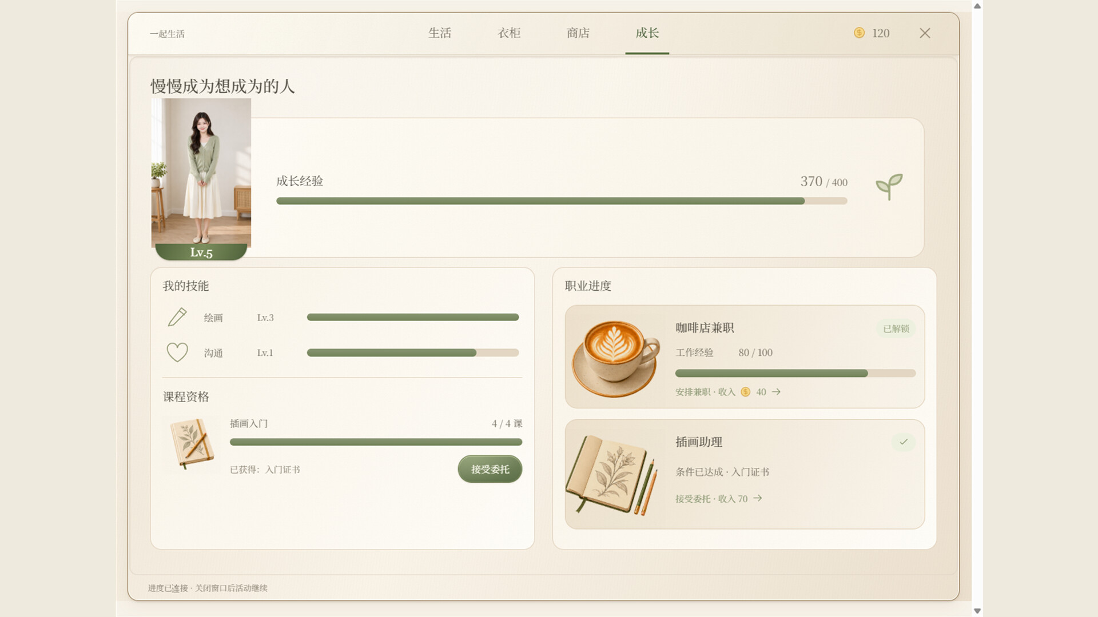Viewport: 1098px width, 617px height.
Task: Click the 已获得：入门证书 text
Action: [265, 470]
